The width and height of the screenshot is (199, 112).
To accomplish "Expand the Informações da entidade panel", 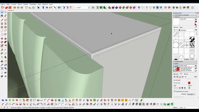I will point(185,15).
